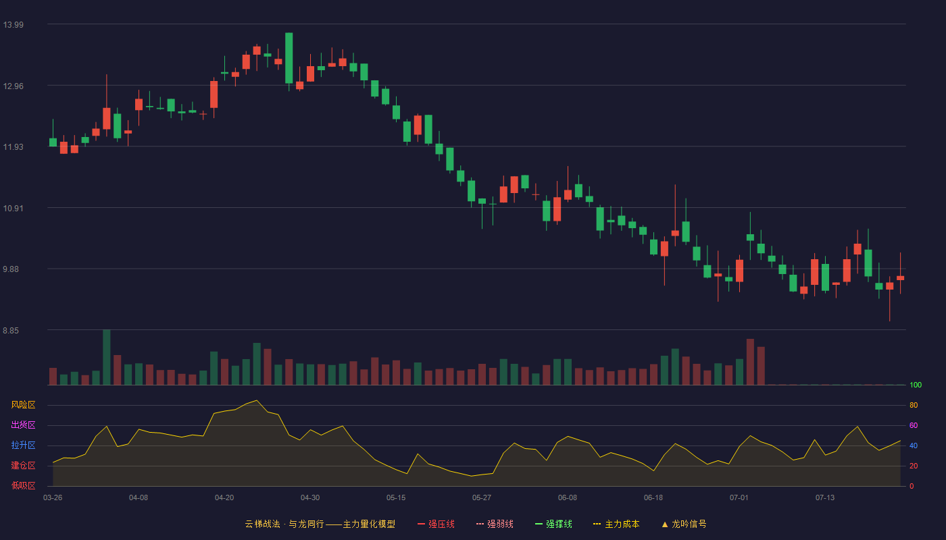946x540 pixels.
Task: Toggle the 强撑线 legend entry
Action: [x=553, y=524]
